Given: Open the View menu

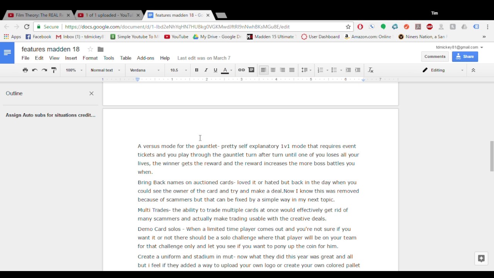Looking at the screenshot, I should tap(54, 58).
